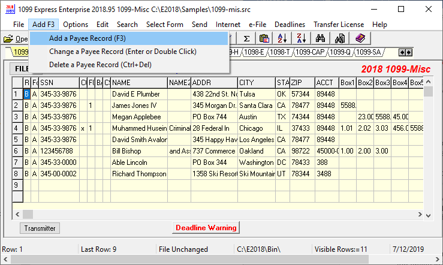
Task: Open the Transfer License menu
Action: tap(339, 25)
